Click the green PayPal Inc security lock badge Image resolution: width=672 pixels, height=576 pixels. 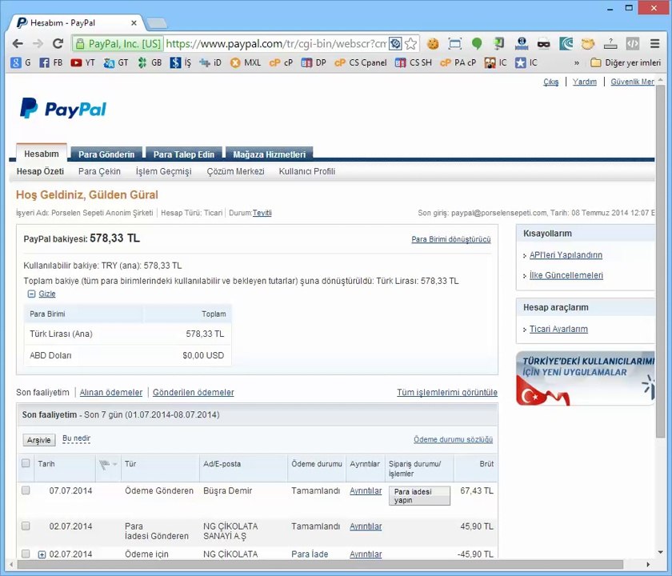pos(118,43)
